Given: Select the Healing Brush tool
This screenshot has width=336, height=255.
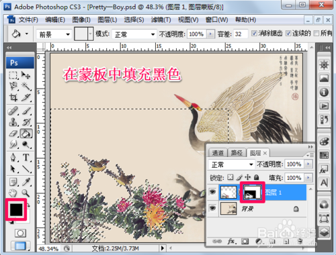Looking at the screenshot, I should (13, 111).
